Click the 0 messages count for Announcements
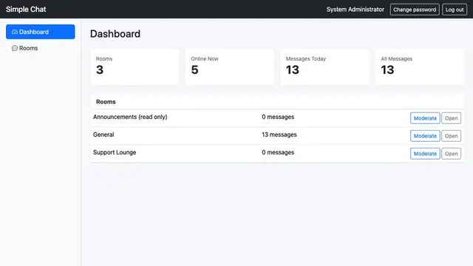 coord(278,117)
